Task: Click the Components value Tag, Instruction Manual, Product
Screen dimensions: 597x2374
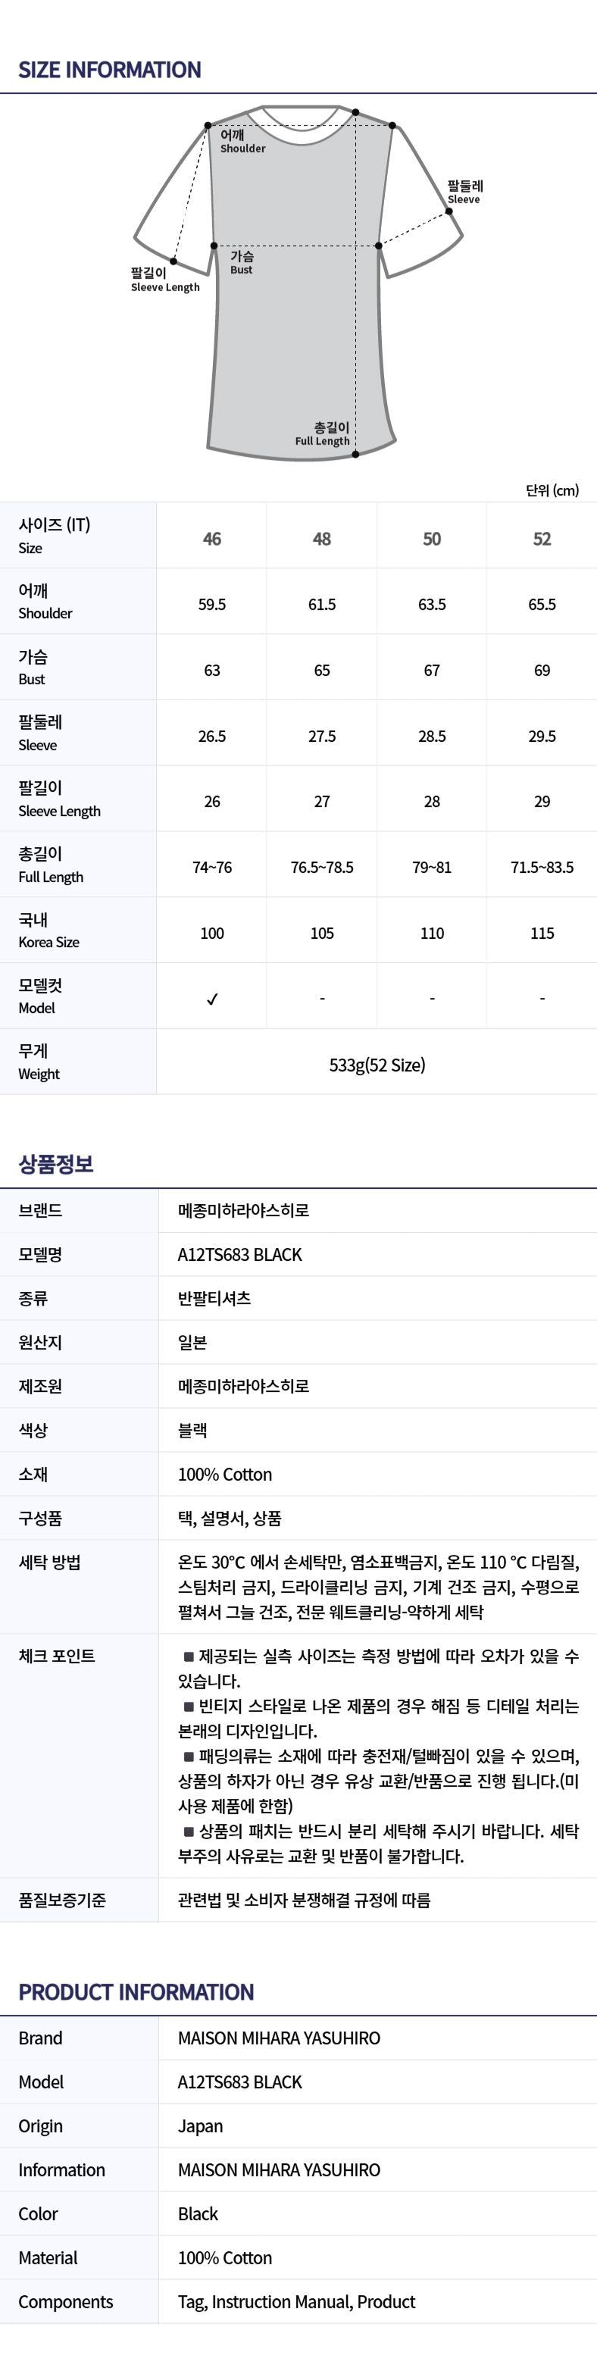Action: point(297,2302)
